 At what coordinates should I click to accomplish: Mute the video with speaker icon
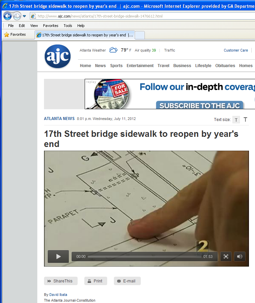[x=240, y=256]
